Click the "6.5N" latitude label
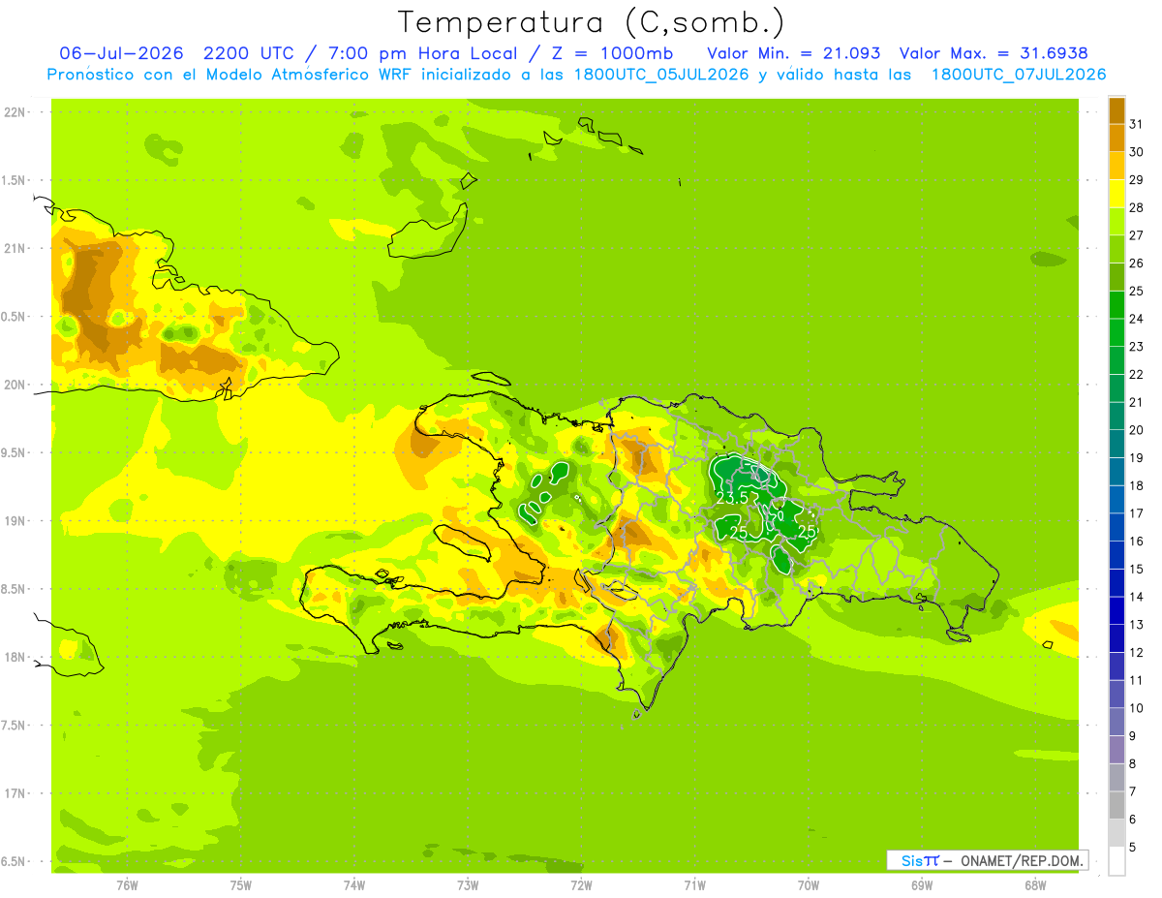Image resolution: width=1162 pixels, height=898 pixels. (14, 861)
